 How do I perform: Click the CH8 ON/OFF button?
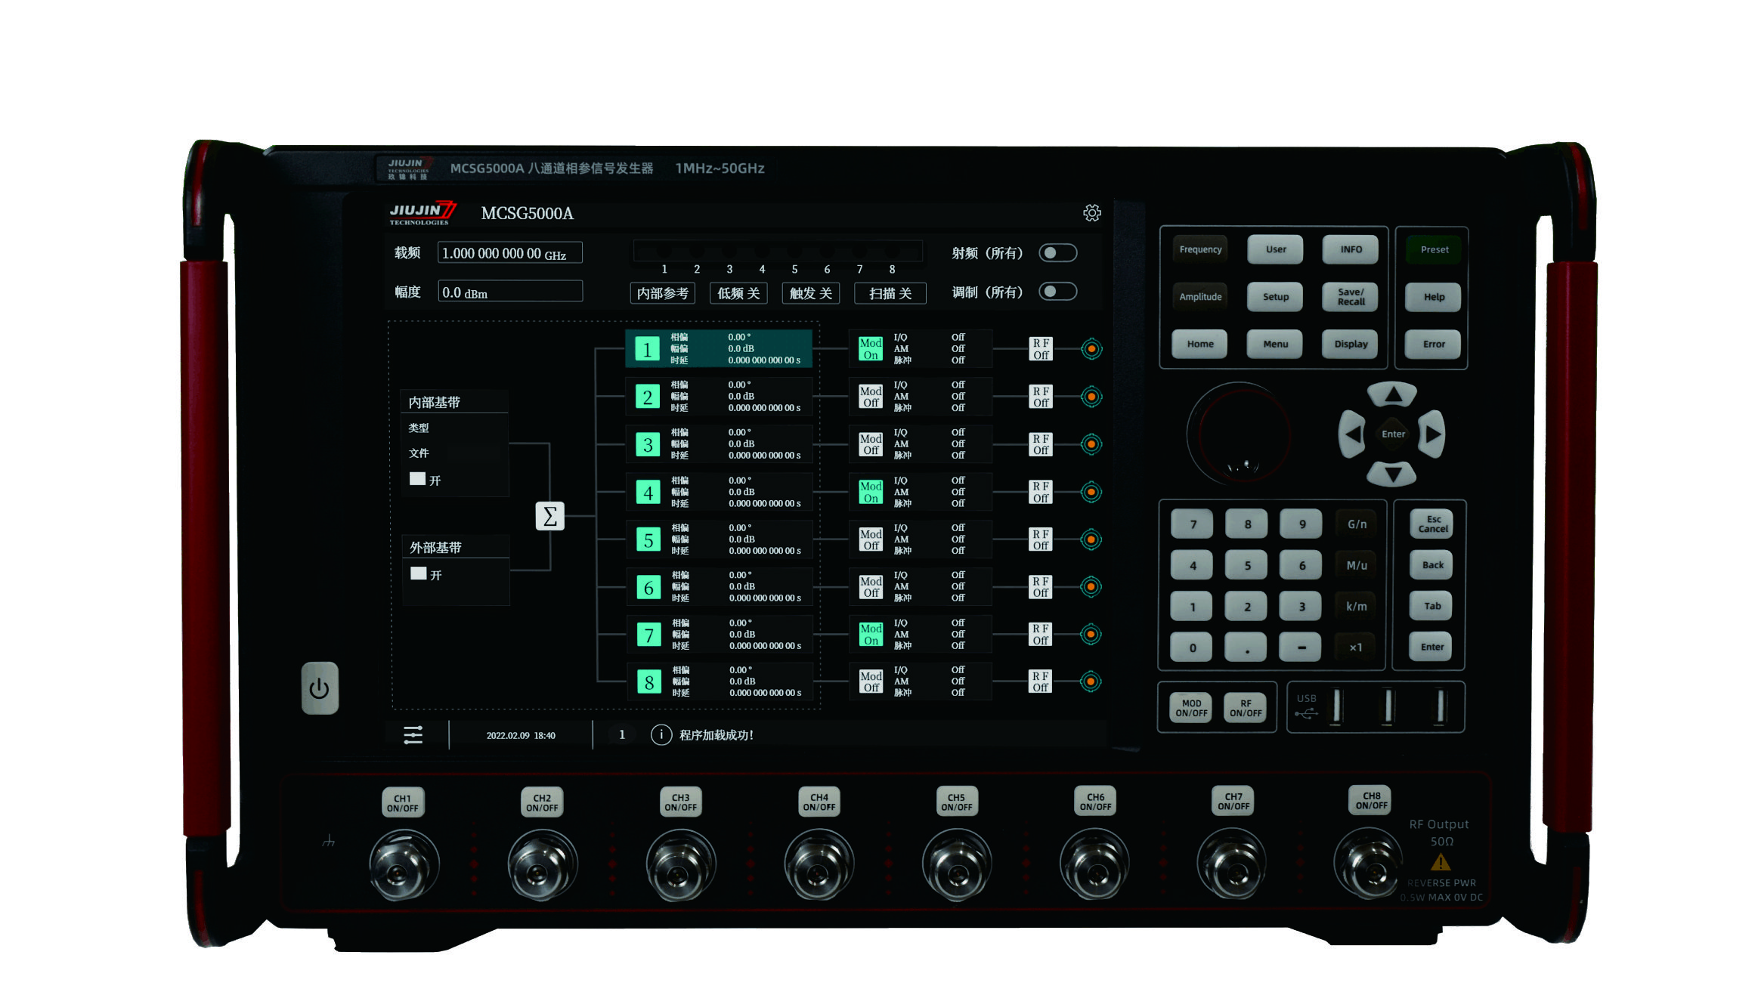(x=1371, y=801)
